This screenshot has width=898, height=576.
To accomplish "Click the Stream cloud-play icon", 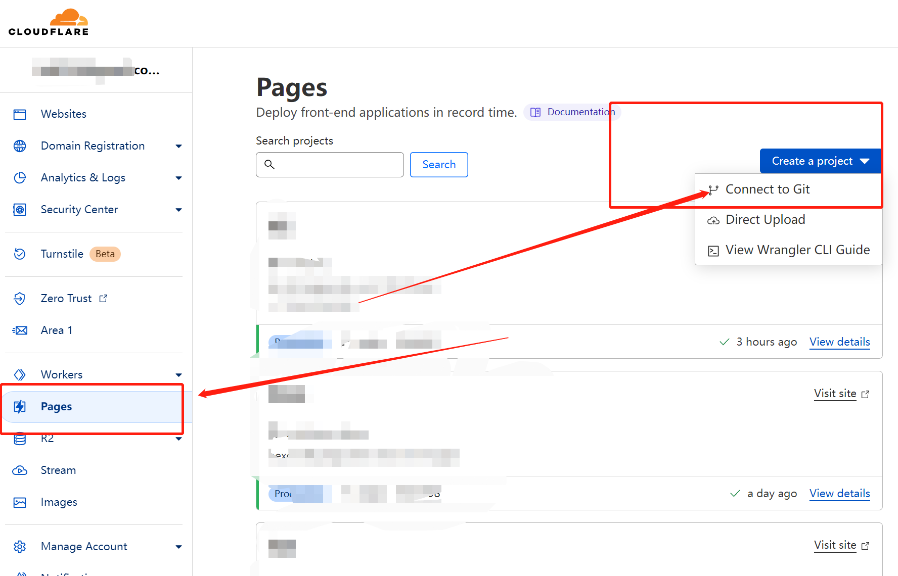I will click(20, 470).
